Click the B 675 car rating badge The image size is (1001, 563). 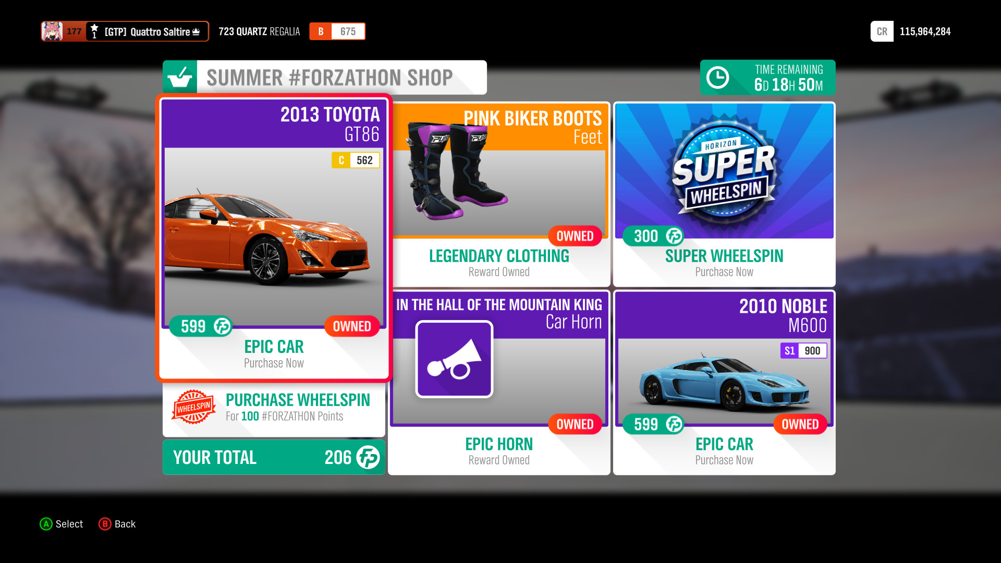pos(337,31)
